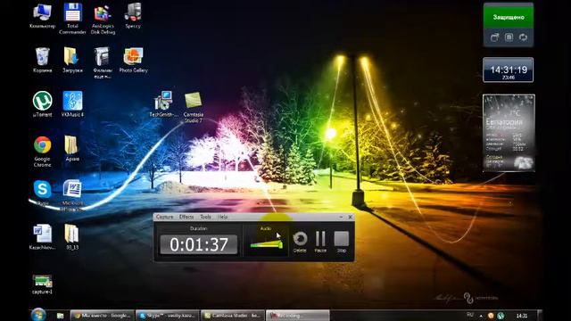Screen dimensions: 571x321
Task: Open the Effects menu in the recorder
Action: [x=186, y=217]
